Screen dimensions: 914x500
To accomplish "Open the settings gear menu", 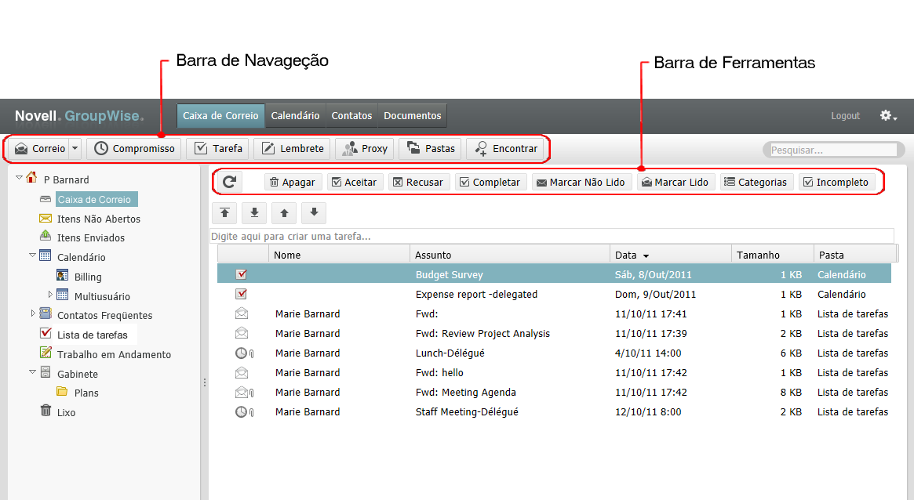I will point(887,116).
